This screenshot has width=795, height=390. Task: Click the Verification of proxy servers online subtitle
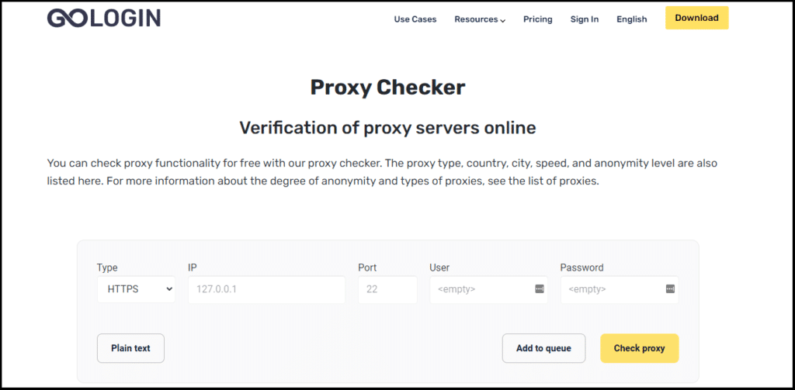point(387,128)
